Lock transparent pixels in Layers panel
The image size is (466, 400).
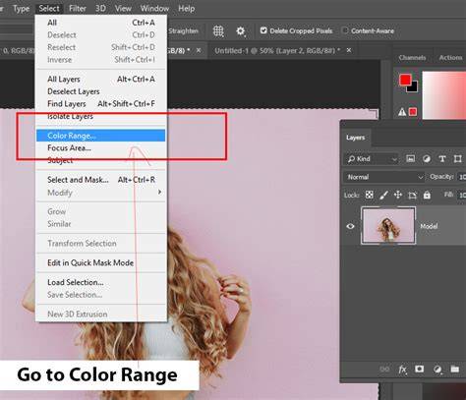(370, 195)
